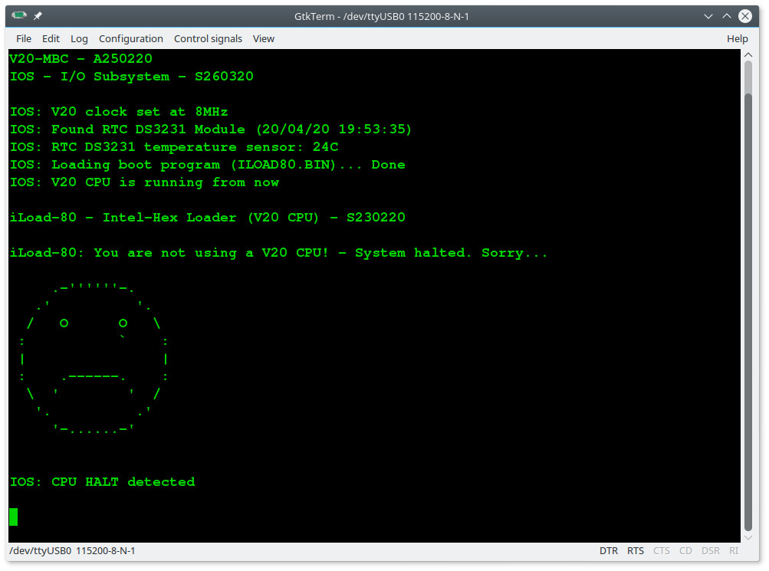Expand the View menu
Image resolution: width=769 pixels, height=571 pixels.
click(264, 39)
